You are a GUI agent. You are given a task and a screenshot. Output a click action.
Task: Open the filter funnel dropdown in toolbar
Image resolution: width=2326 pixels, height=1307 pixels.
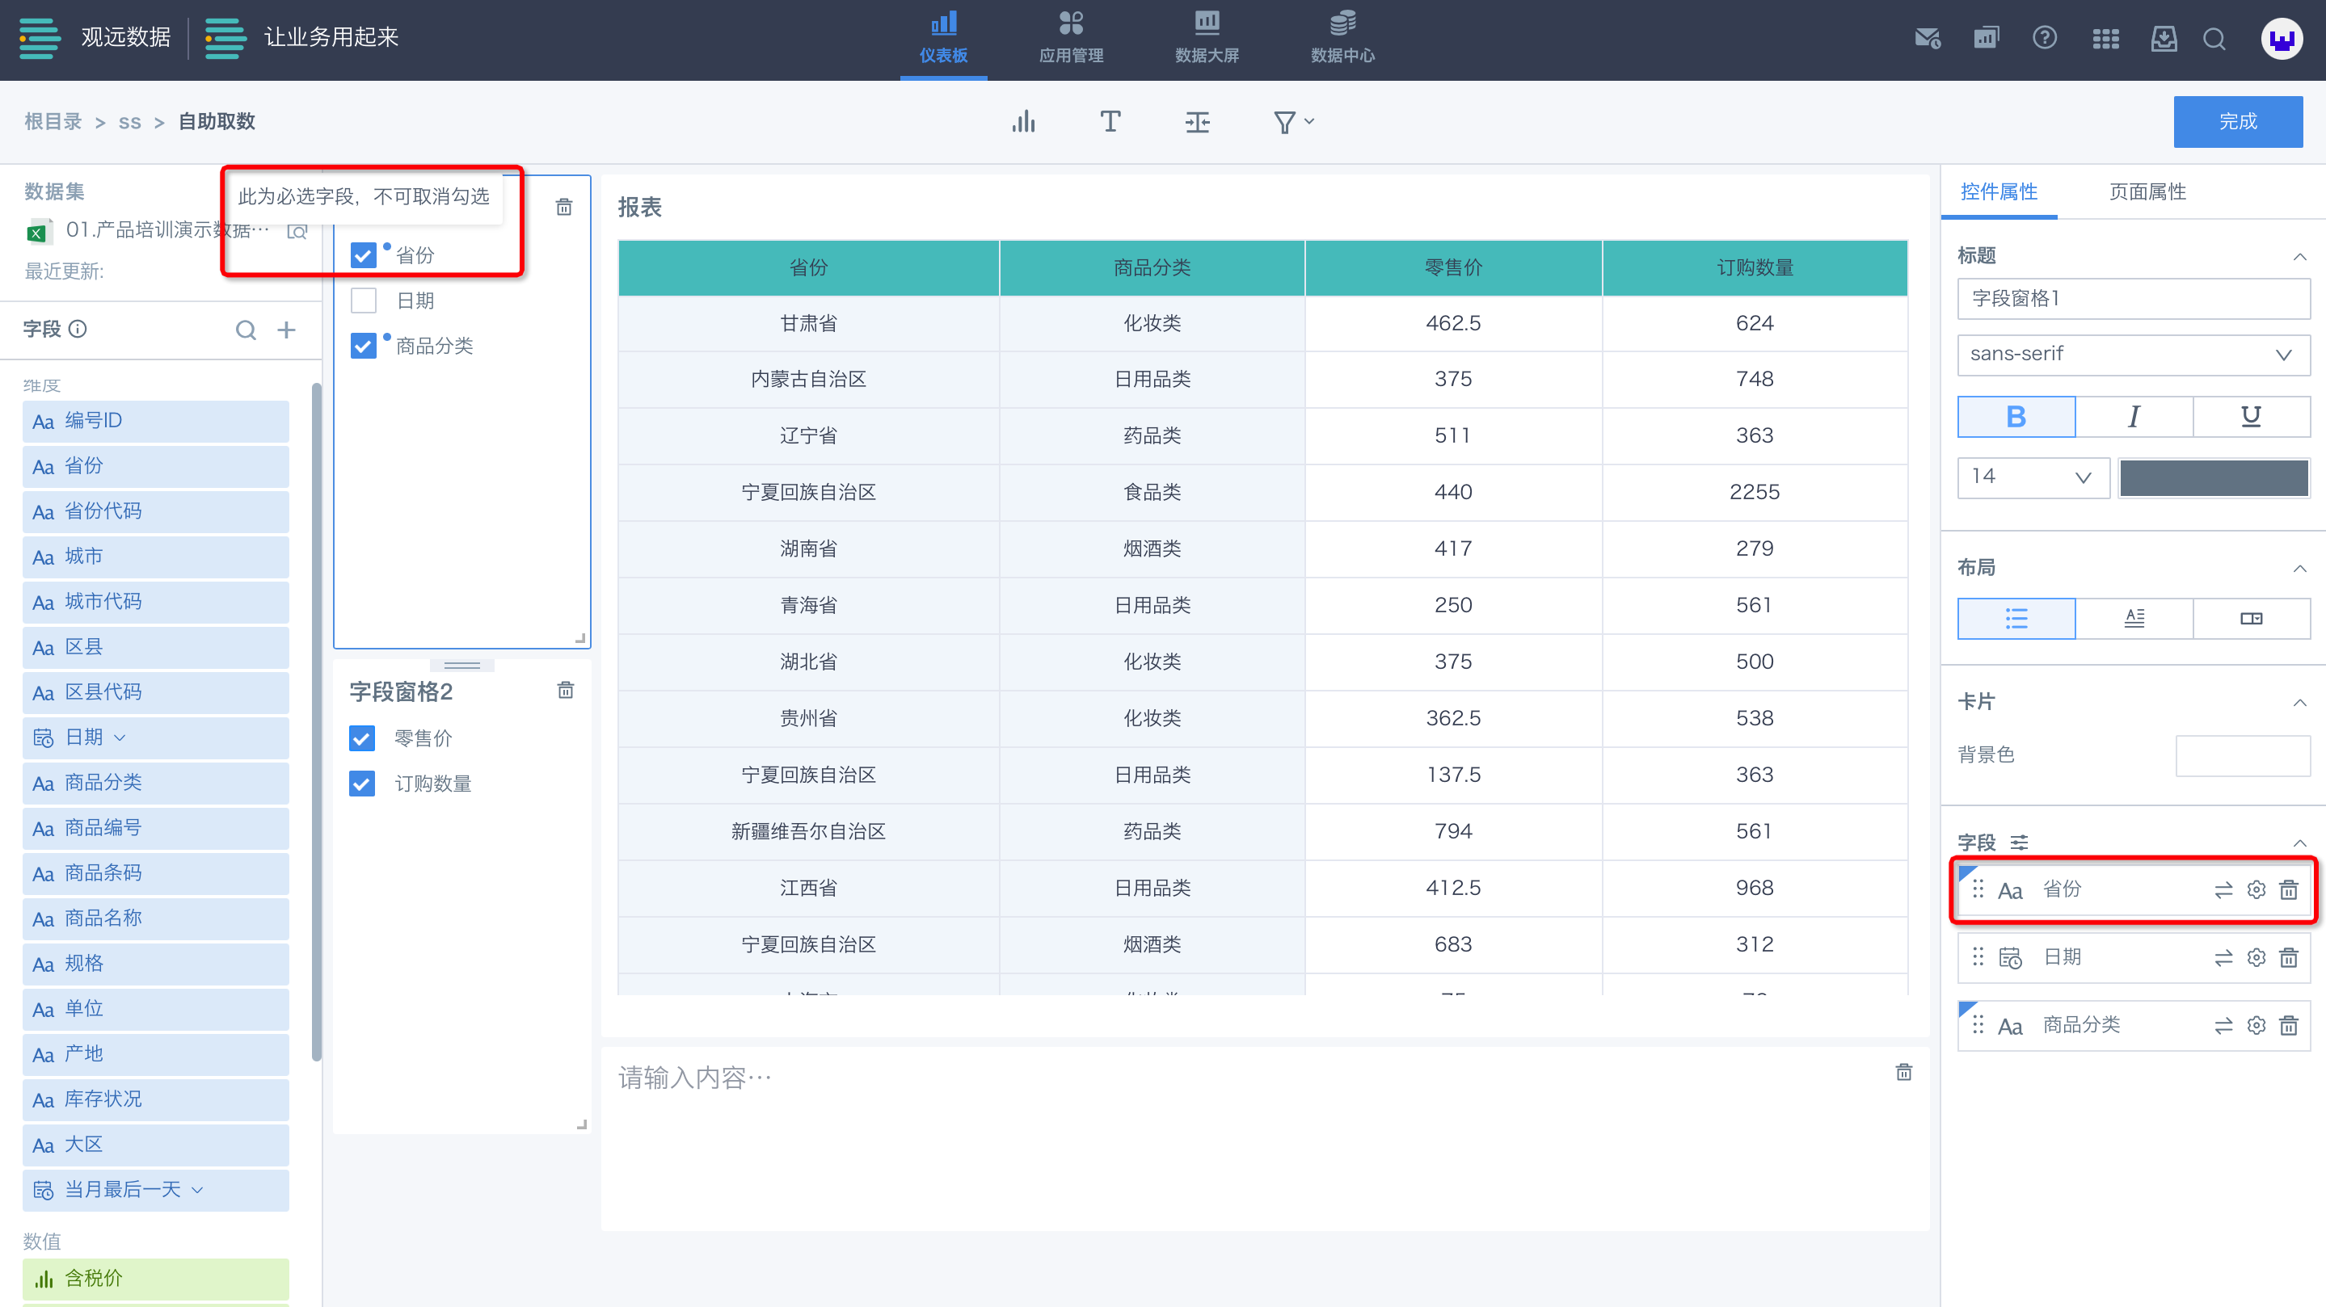tap(1293, 122)
